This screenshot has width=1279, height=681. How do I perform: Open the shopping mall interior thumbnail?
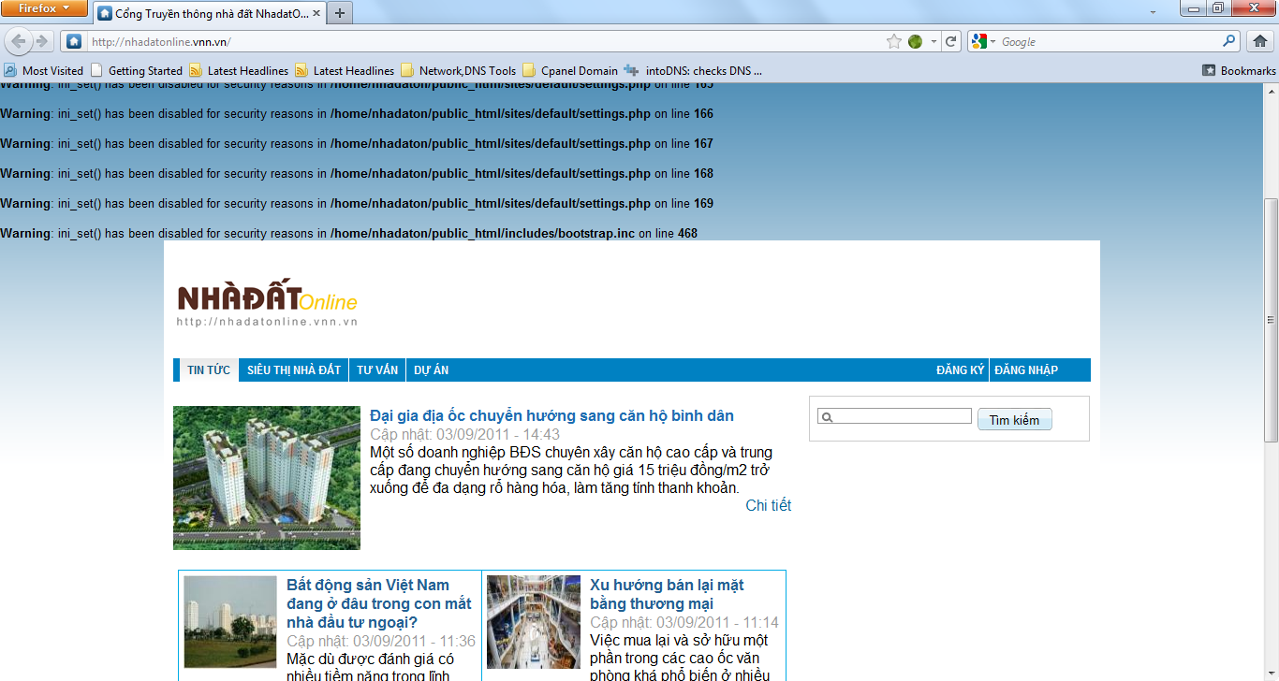[534, 622]
